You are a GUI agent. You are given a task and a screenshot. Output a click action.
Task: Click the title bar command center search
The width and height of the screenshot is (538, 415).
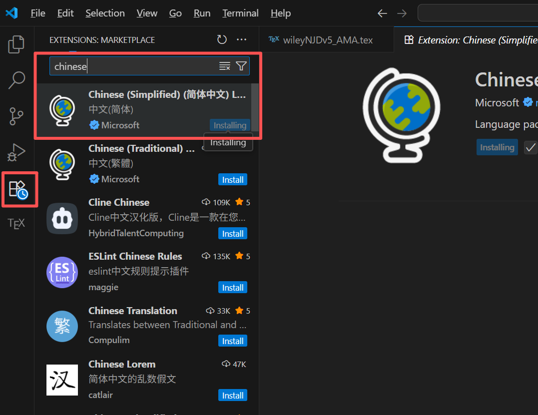click(x=478, y=13)
